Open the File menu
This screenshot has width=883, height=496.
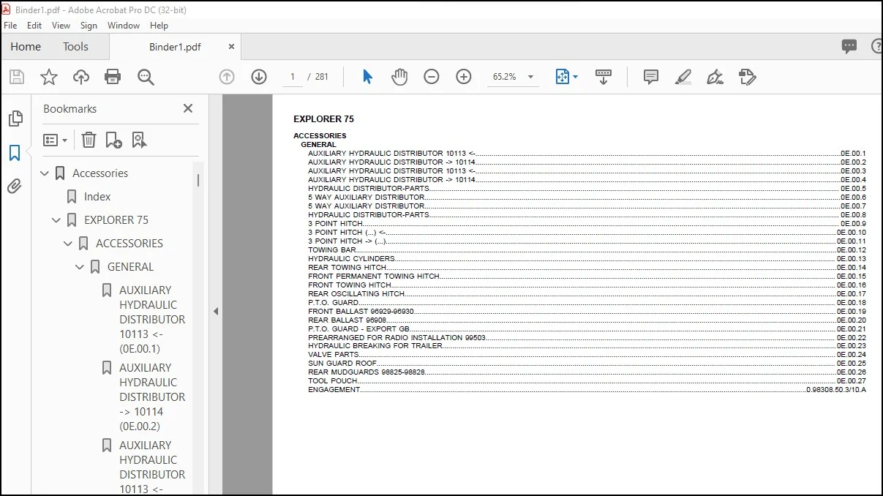(10, 25)
